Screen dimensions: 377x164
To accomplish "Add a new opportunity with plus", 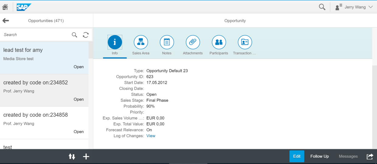I will point(86,156).
